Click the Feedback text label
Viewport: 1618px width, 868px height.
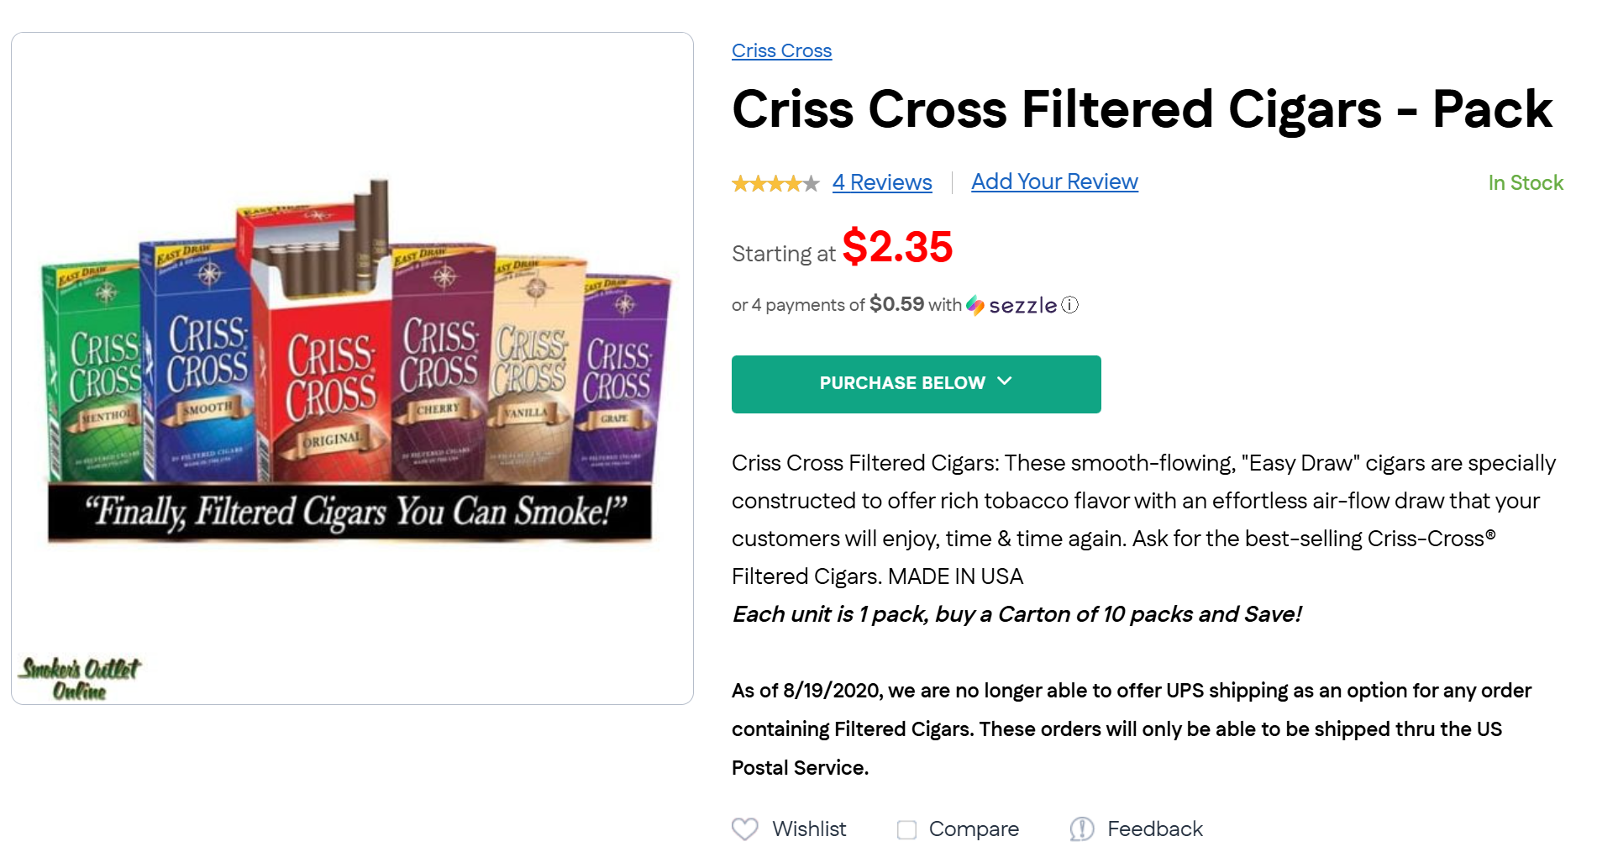pos(1154,829)
